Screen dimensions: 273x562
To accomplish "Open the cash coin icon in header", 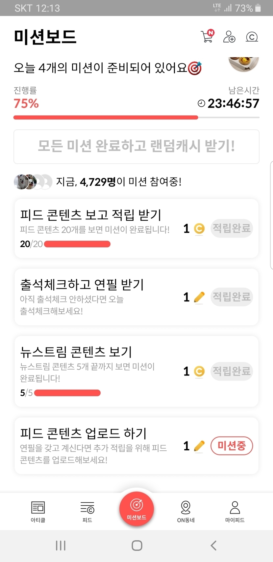I will (252, 37).
